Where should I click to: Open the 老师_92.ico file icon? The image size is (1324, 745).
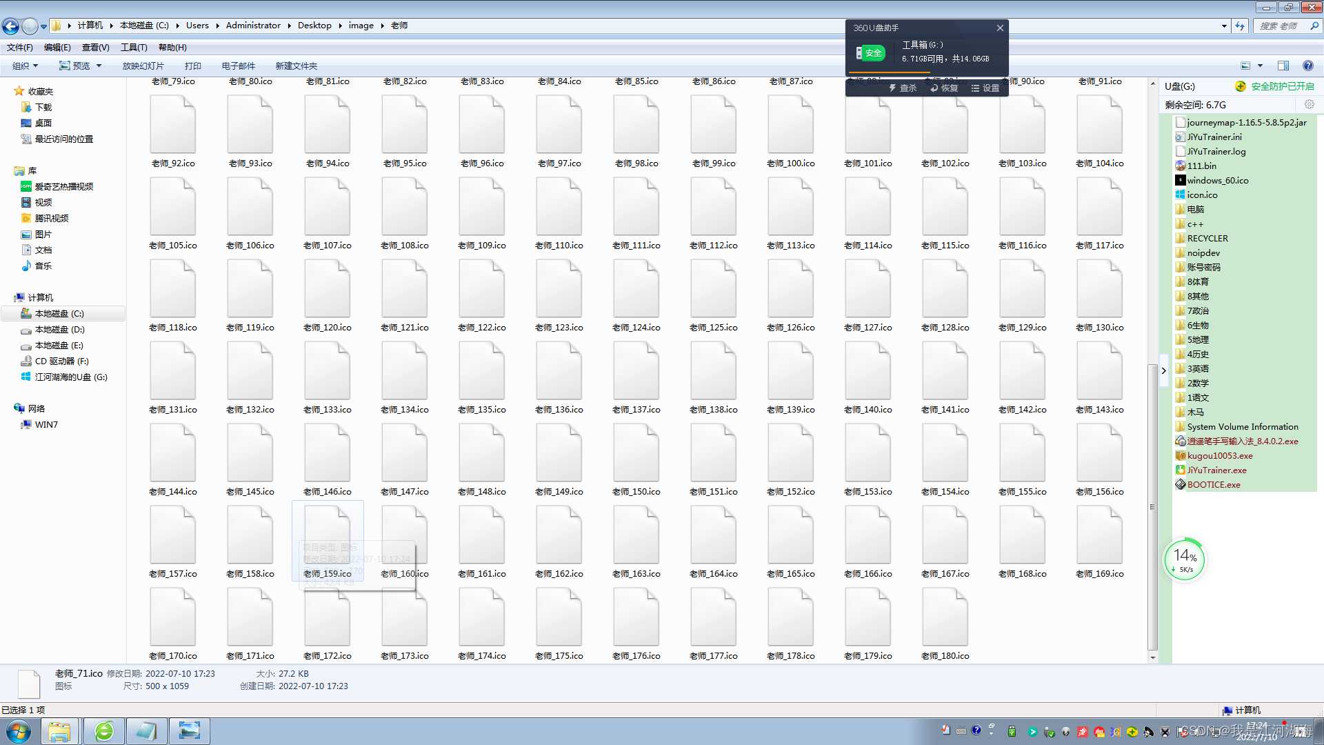[x=173, y=124]
